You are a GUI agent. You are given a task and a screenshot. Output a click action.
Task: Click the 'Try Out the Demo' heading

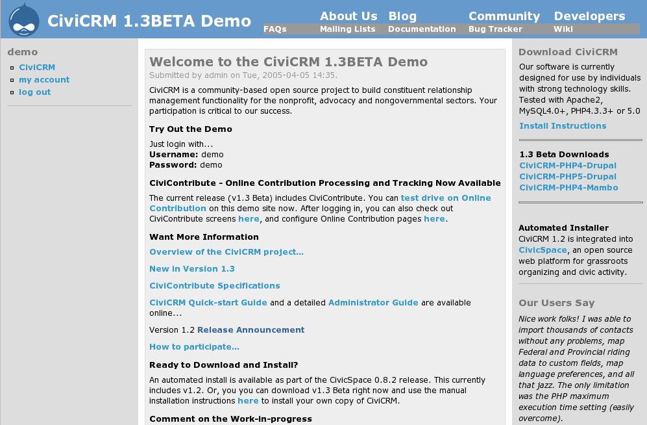pos(191,129)
